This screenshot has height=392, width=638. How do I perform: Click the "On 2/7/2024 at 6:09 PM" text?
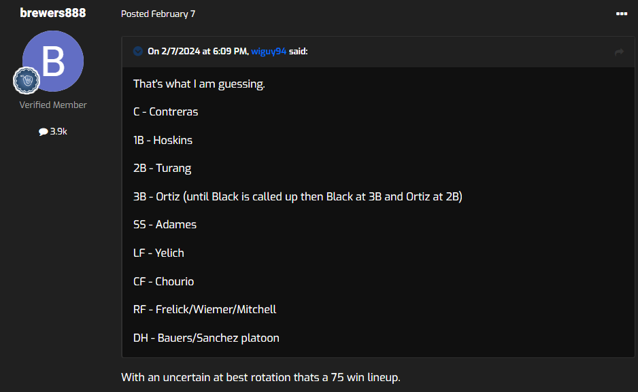197,51
